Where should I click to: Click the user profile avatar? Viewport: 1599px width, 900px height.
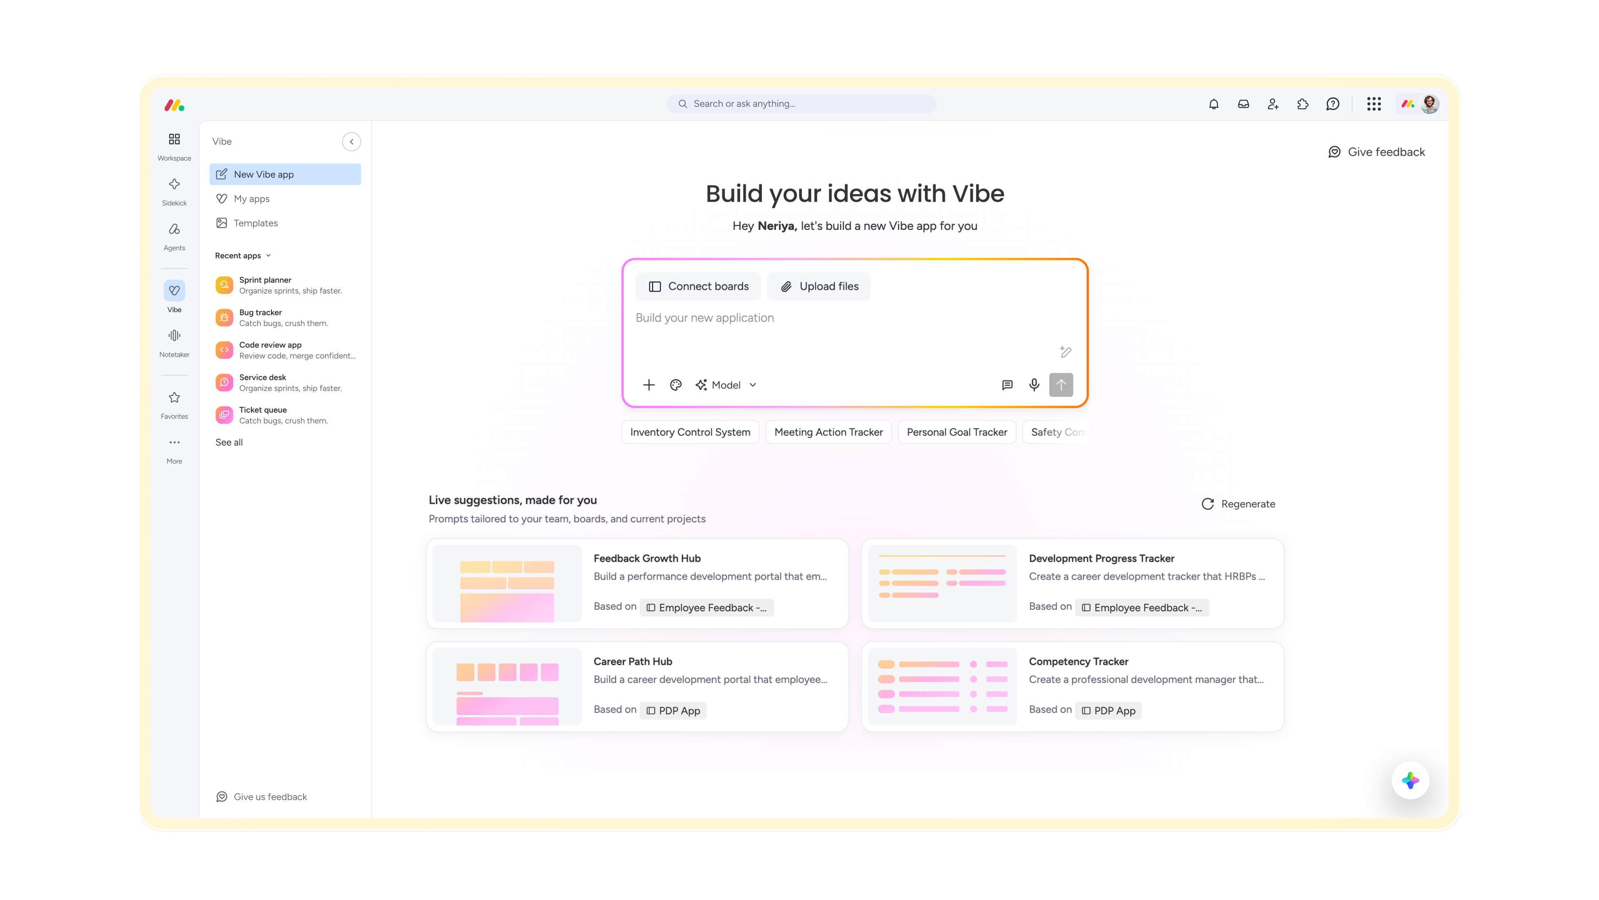(1430, 104)
